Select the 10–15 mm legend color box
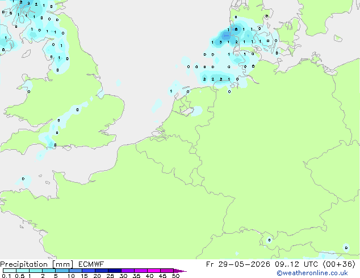This screenshot has height=278, width=360. tap(75, 271)
